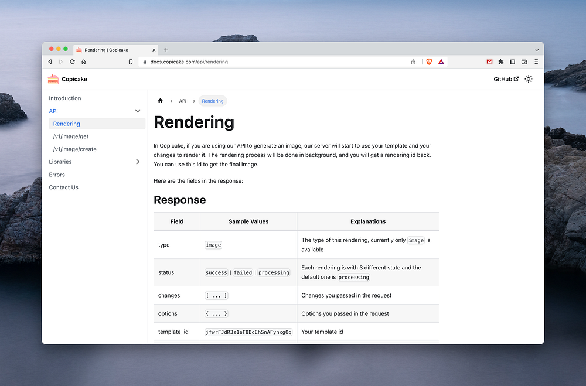
Task: Click the Copicake cake logo
Action: click(53, 79)
